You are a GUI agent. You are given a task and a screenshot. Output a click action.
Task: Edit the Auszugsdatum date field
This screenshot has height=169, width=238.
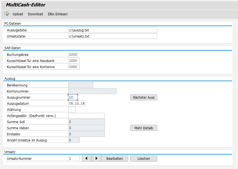[x=77, y=104]
